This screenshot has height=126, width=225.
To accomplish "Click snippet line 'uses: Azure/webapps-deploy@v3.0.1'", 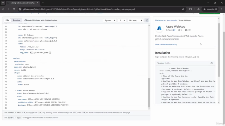I will point(175,71).
